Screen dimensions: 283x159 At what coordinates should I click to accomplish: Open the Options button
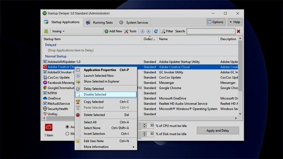216,22
